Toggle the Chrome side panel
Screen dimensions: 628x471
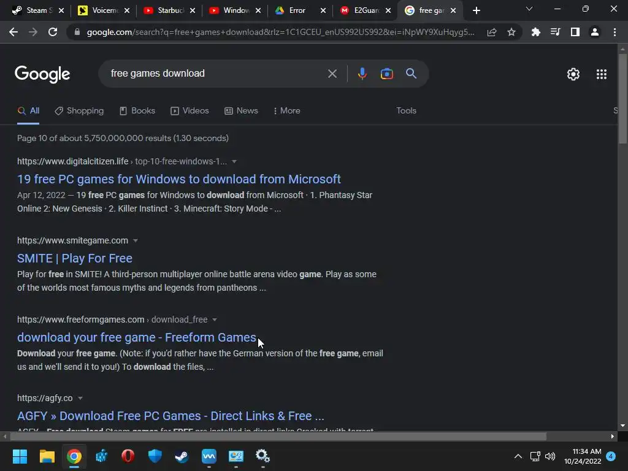coord(575,32)
